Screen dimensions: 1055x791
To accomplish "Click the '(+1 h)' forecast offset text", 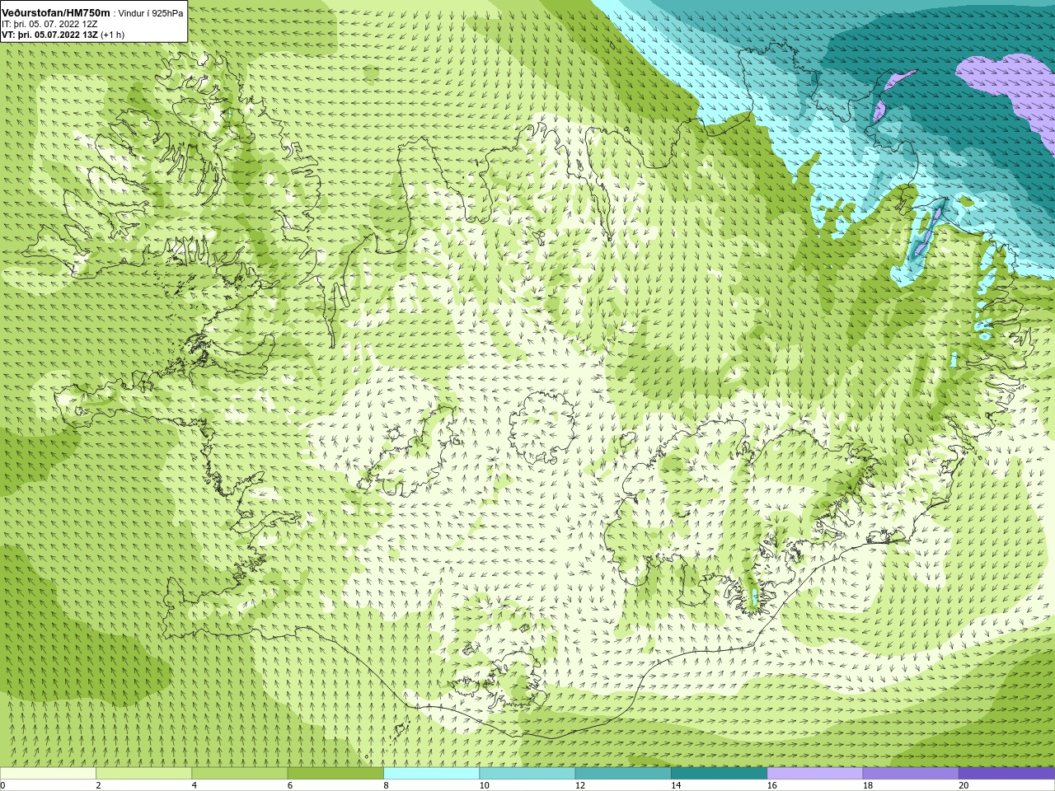I will 113,35.
